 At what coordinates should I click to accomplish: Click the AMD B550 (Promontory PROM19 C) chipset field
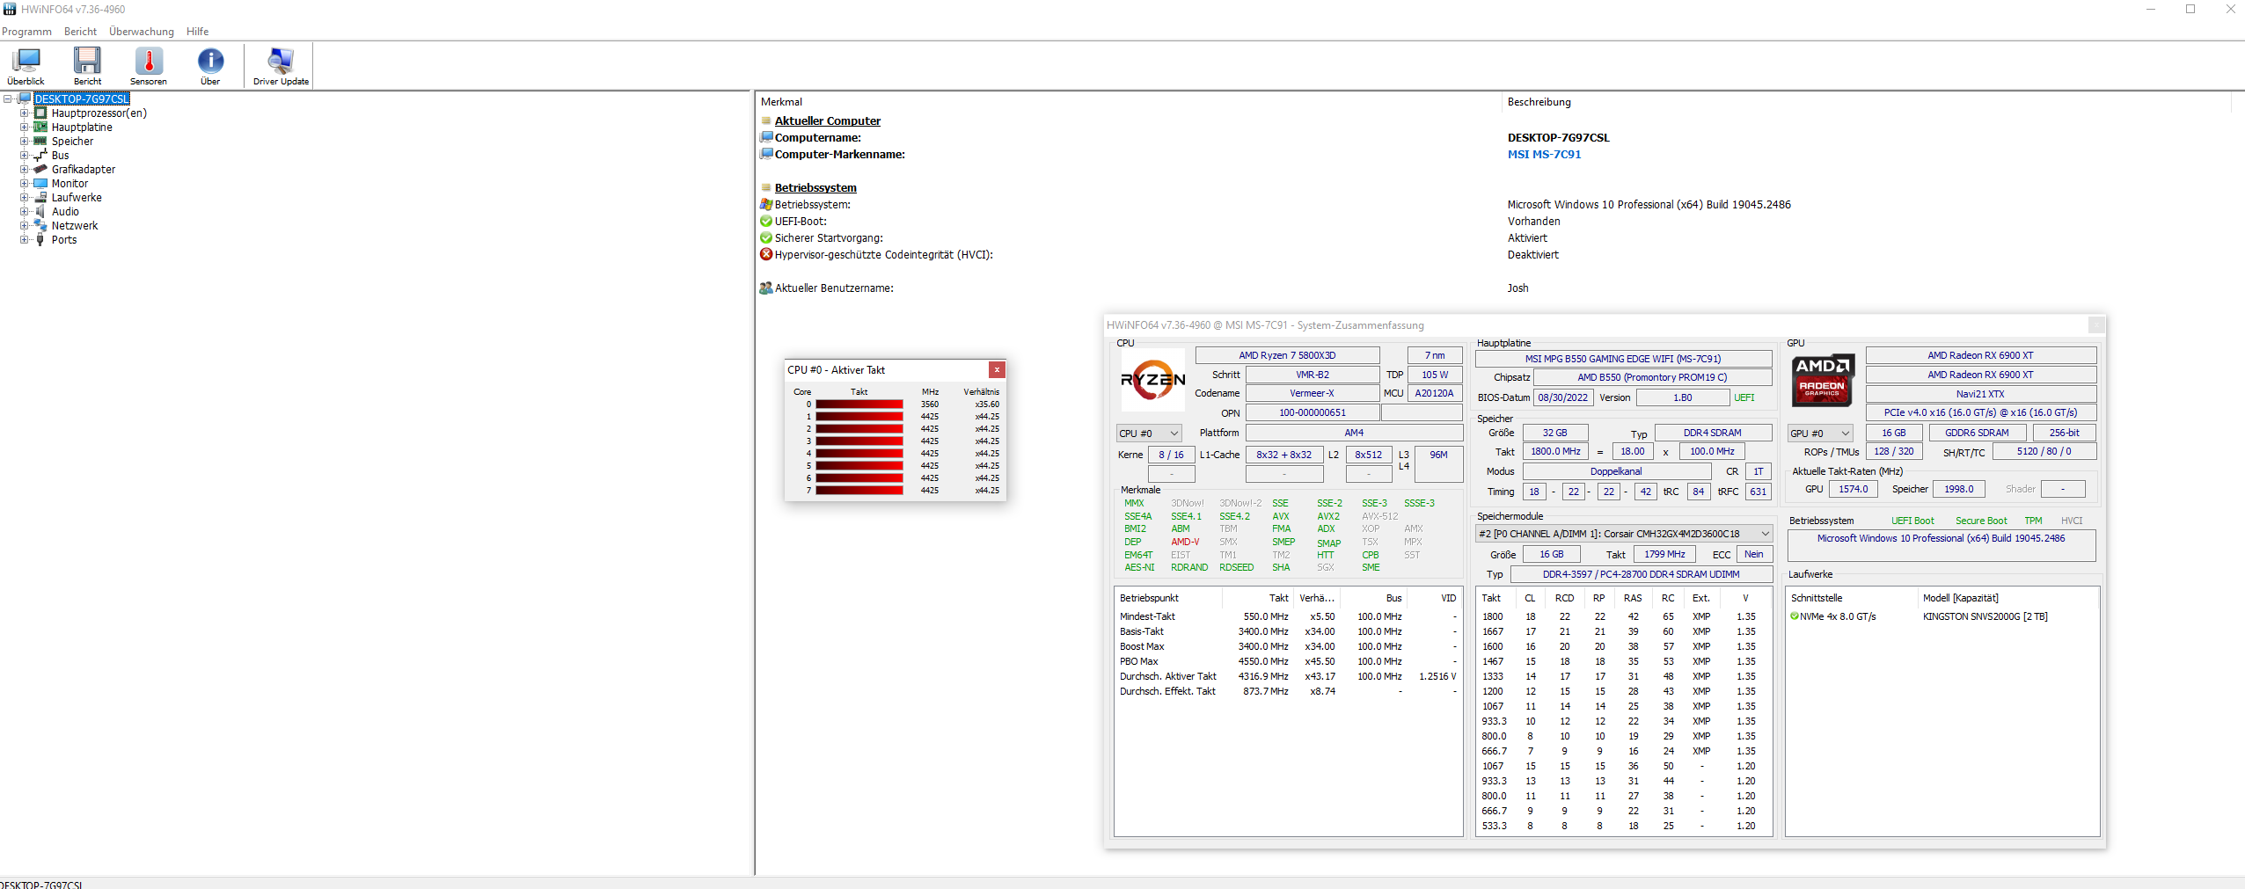(1652, 377)
